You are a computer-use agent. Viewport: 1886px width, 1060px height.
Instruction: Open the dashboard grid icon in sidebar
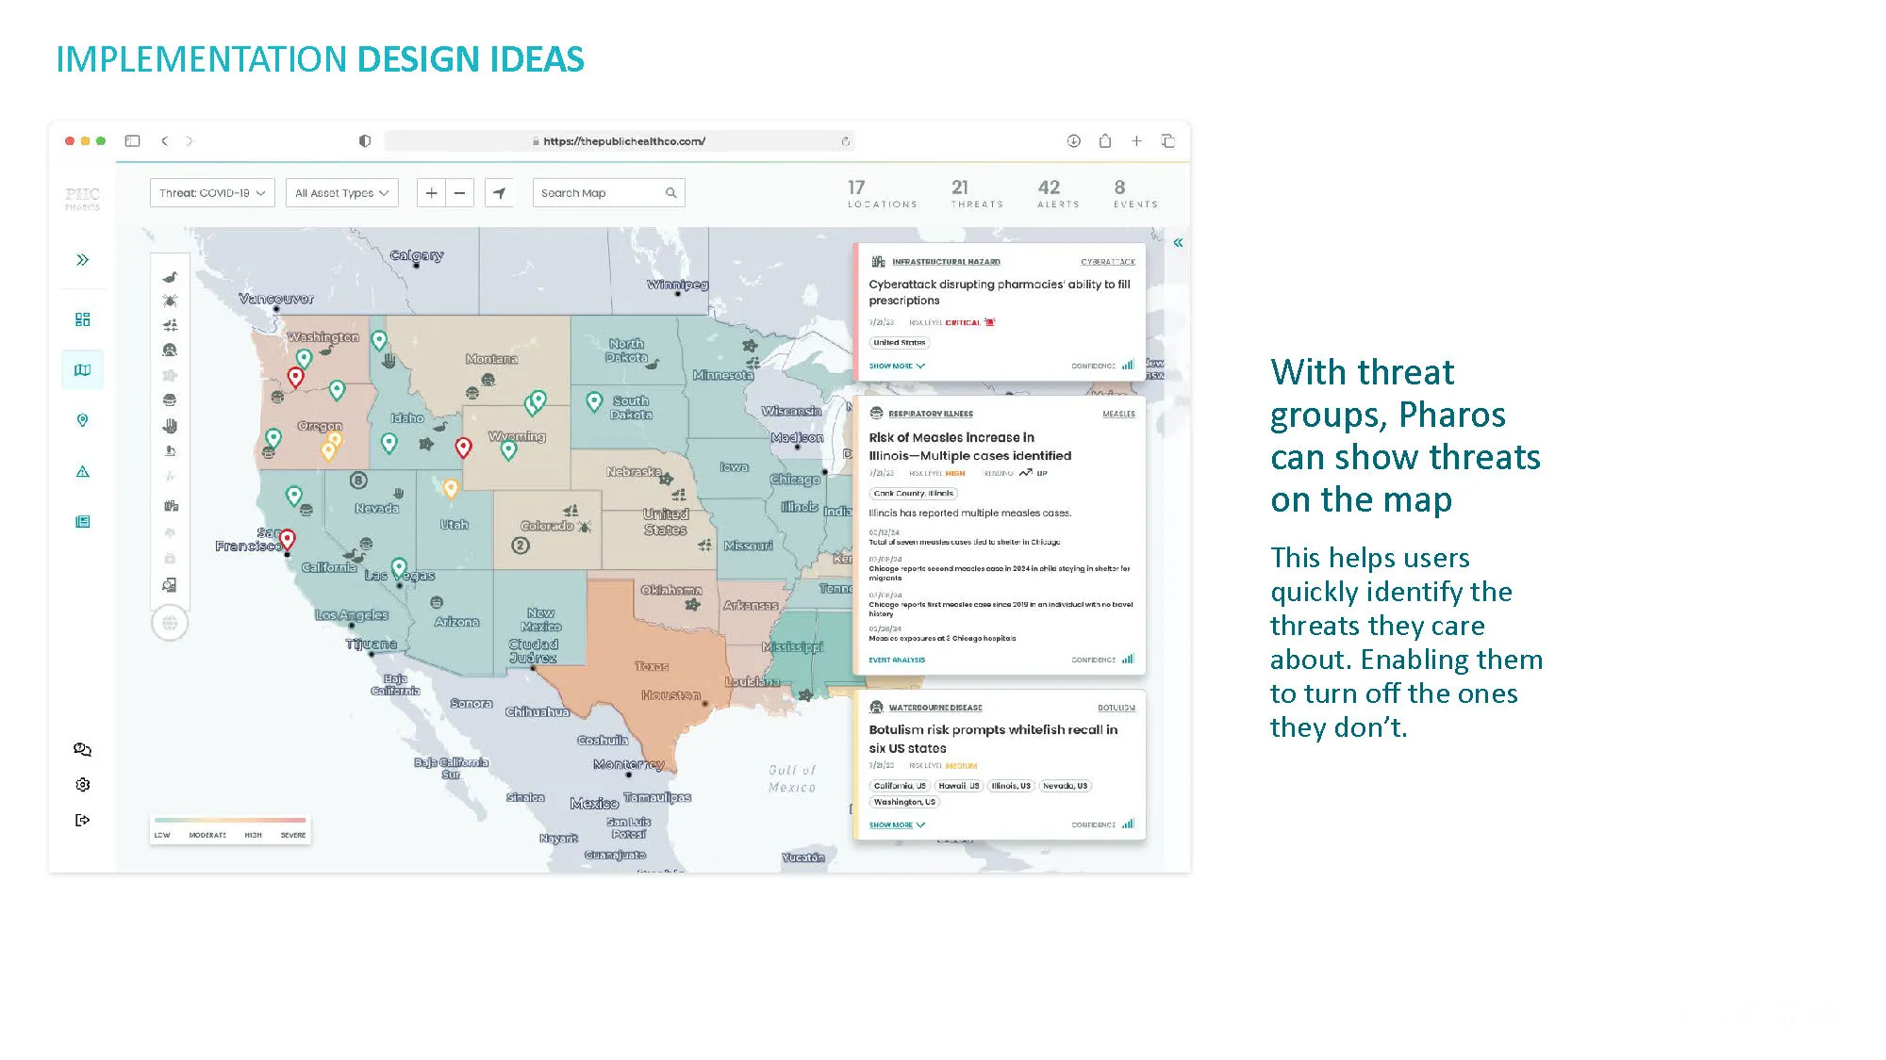click(83, 319)
